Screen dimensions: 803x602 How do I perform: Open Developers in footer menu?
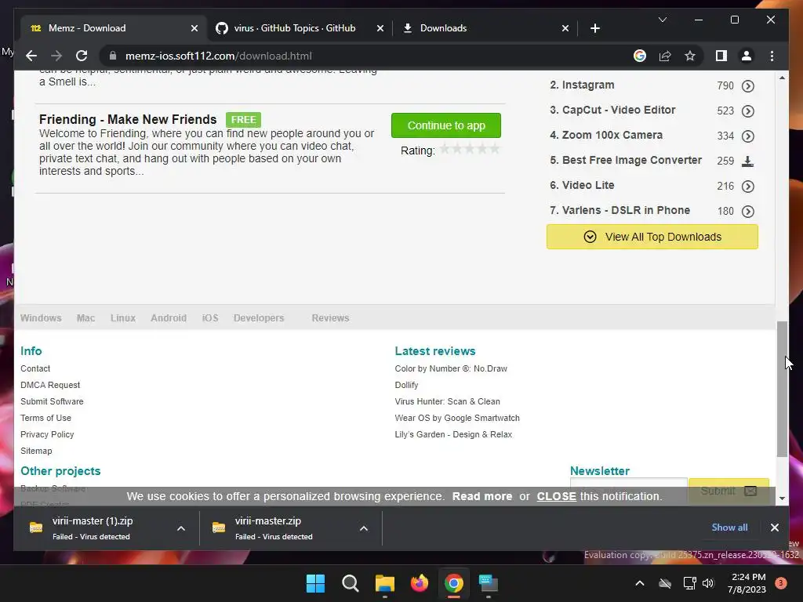259,318
